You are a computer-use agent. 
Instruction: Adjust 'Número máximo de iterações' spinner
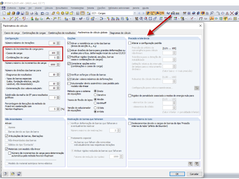click(58, 43)
